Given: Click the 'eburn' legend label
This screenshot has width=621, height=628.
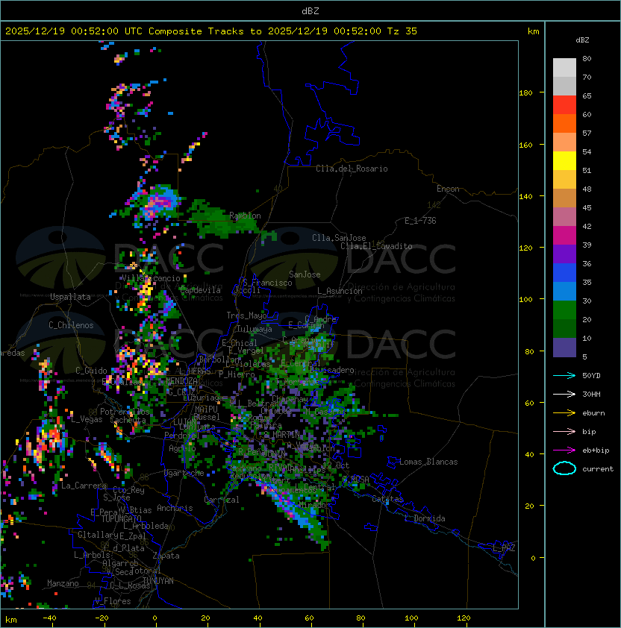Looking at the screenshot, I should tap(593, 413).
